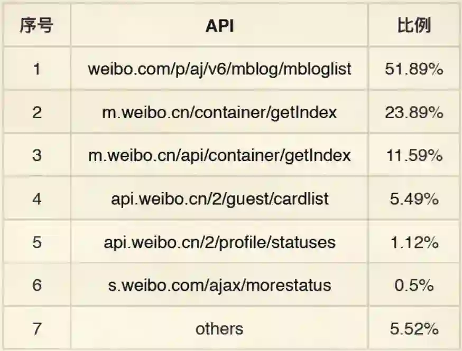Select the 1.12% ratio value
This screenshot has width=462, height=351.
414,242
